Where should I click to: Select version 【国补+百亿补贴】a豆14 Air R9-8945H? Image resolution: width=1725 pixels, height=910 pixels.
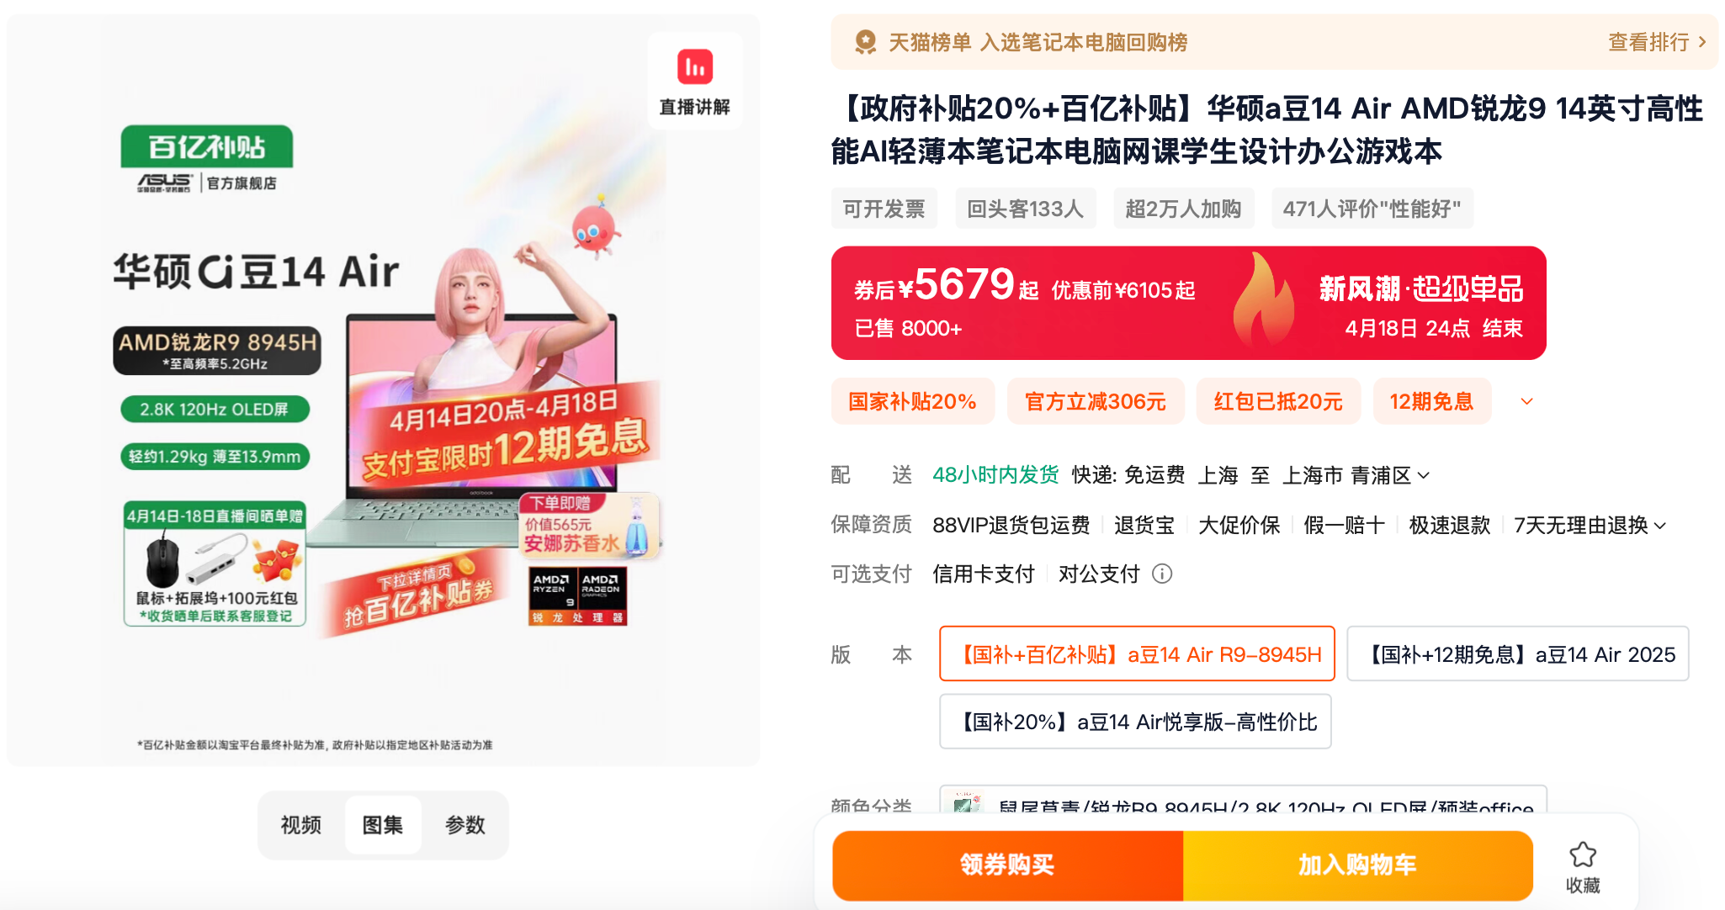(1137, 653)
